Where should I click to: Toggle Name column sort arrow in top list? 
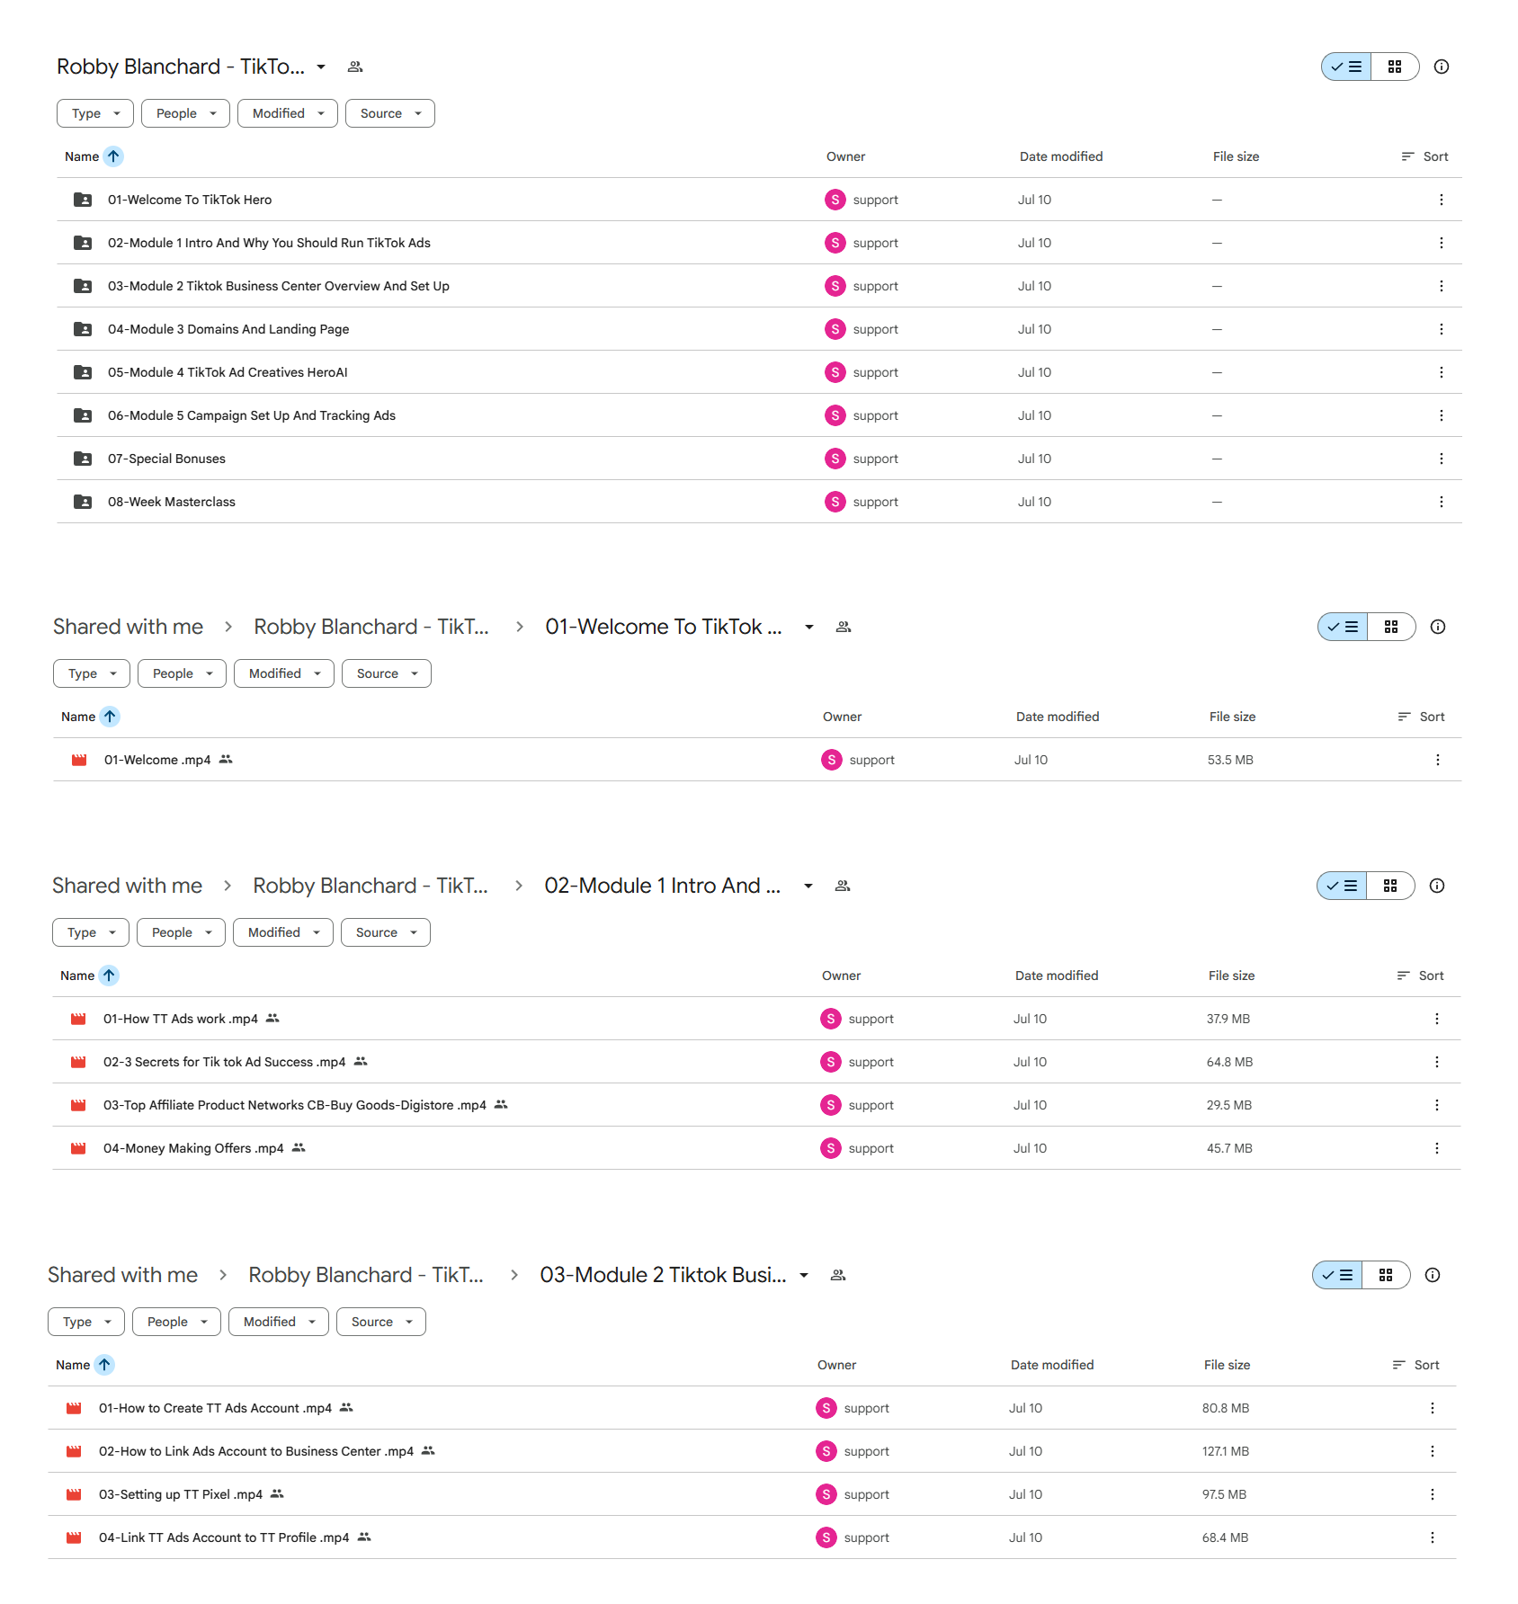pos(113,156)
